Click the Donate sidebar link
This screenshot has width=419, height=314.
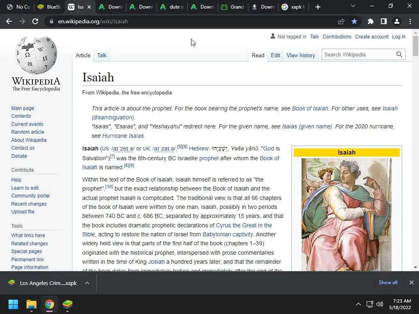(19, 156)
